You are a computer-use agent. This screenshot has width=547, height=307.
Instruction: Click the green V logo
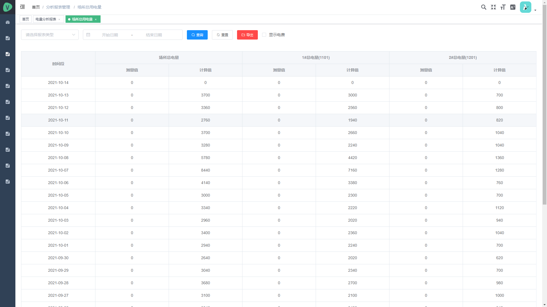click(x=8, y=7)
